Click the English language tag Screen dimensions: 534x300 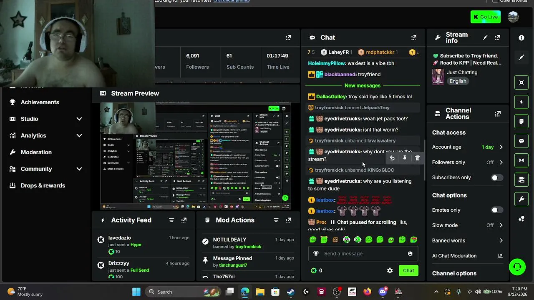(458, 81)
